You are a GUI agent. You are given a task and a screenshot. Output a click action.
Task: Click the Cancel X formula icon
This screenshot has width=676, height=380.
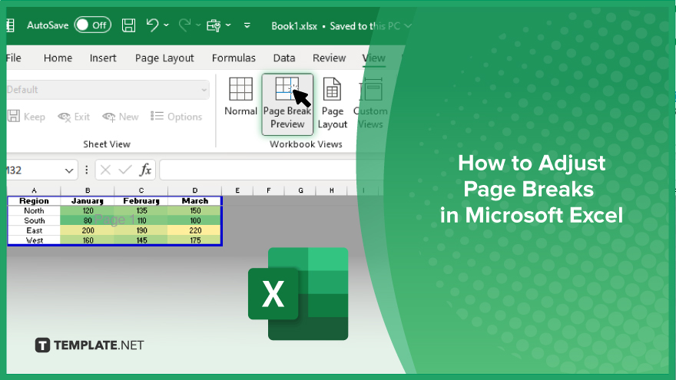(106, 170)
